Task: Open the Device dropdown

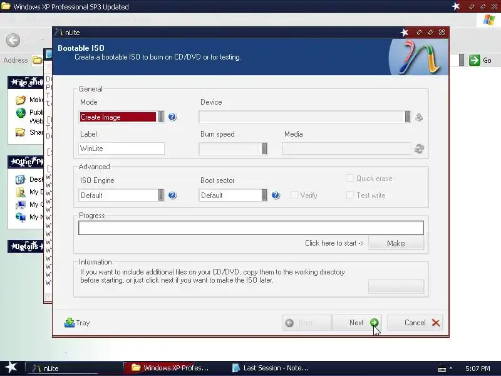Action: pyautogui.click(x=305, y=117)
